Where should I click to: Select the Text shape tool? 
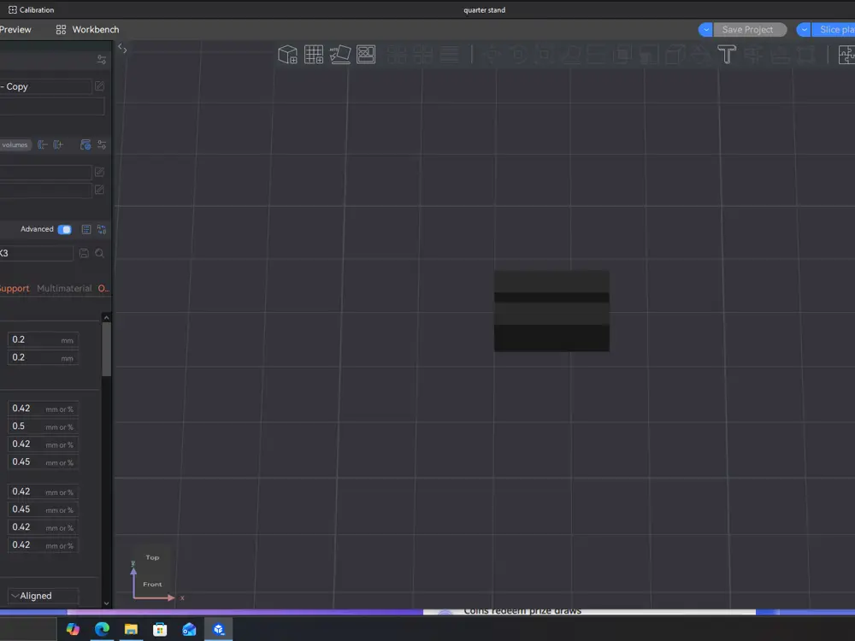[x=726, y=55]
